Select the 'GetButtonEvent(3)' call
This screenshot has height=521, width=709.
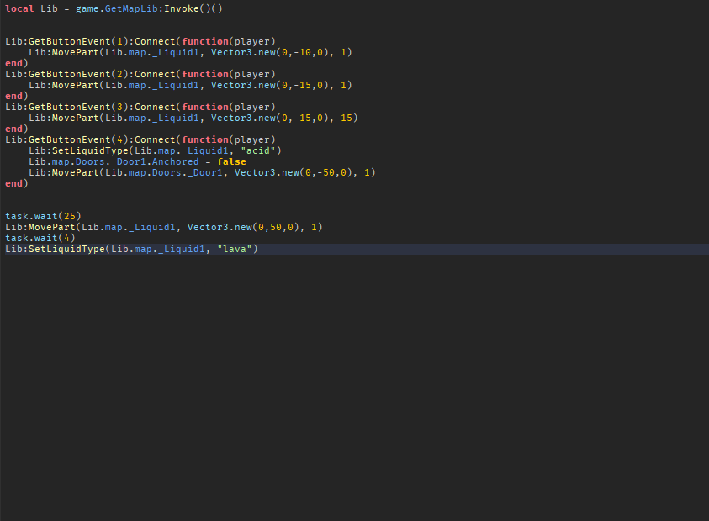coord(76,106)
